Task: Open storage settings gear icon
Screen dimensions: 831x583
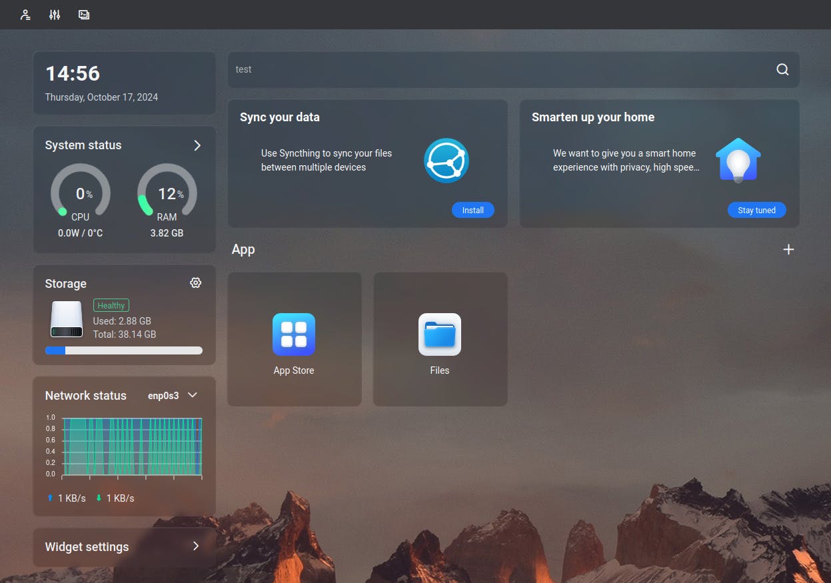Action: click(195, 283)
